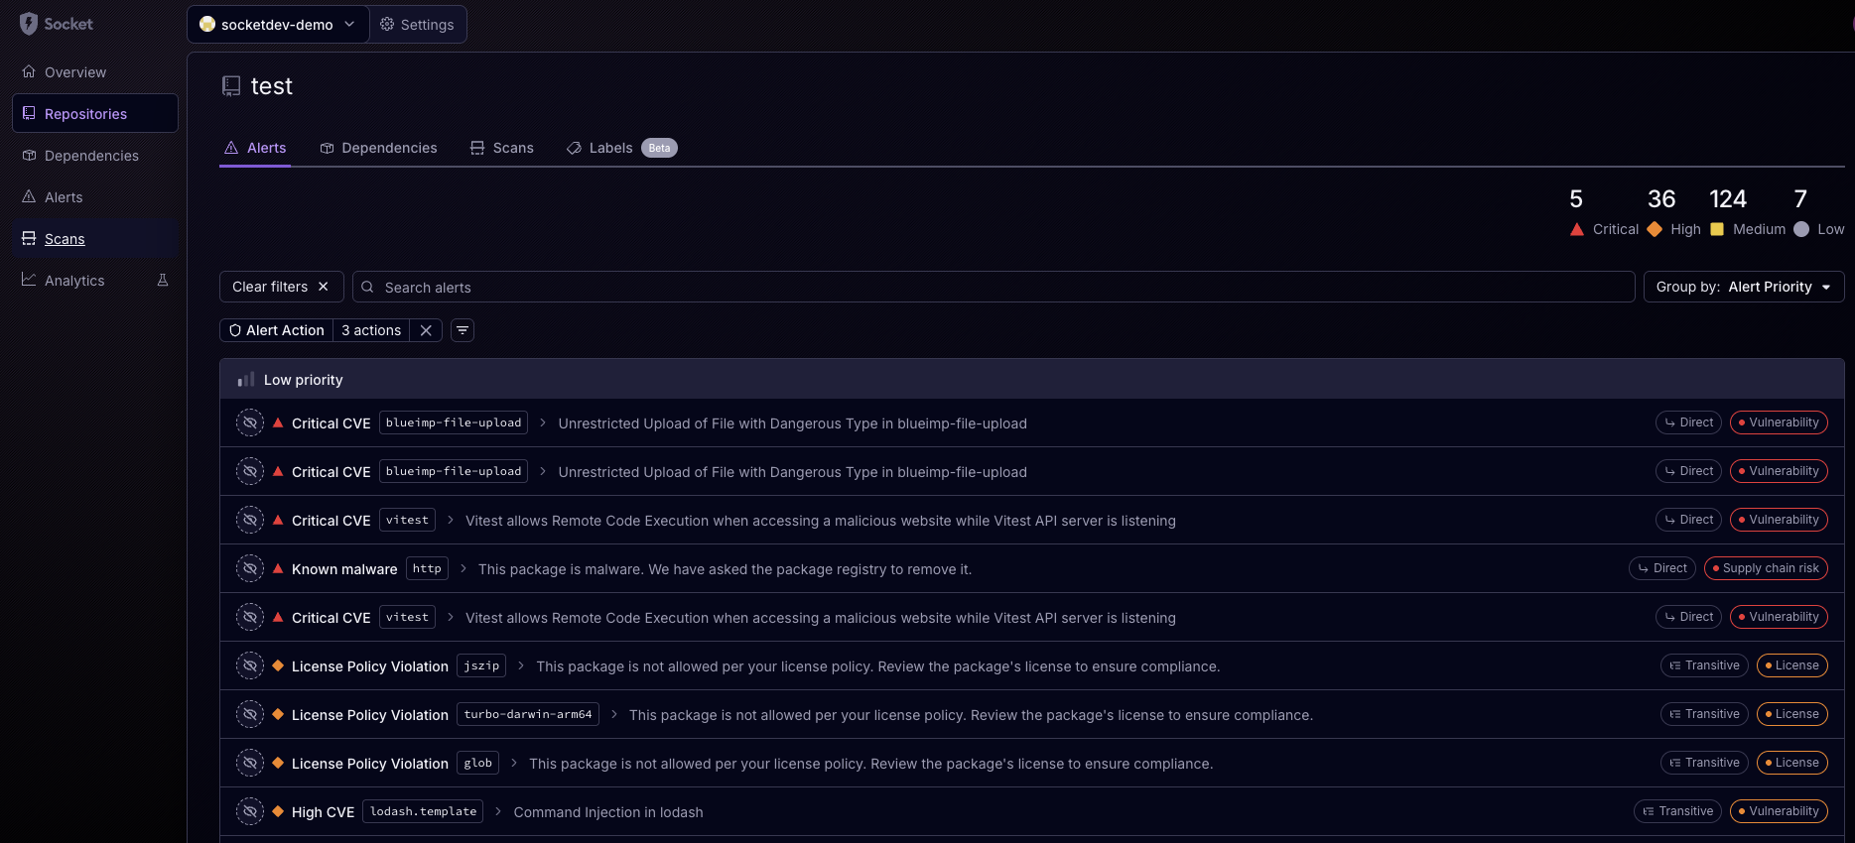Expand chevron next to http package
Screen dimensions: 1855x843
click(464, 568)
